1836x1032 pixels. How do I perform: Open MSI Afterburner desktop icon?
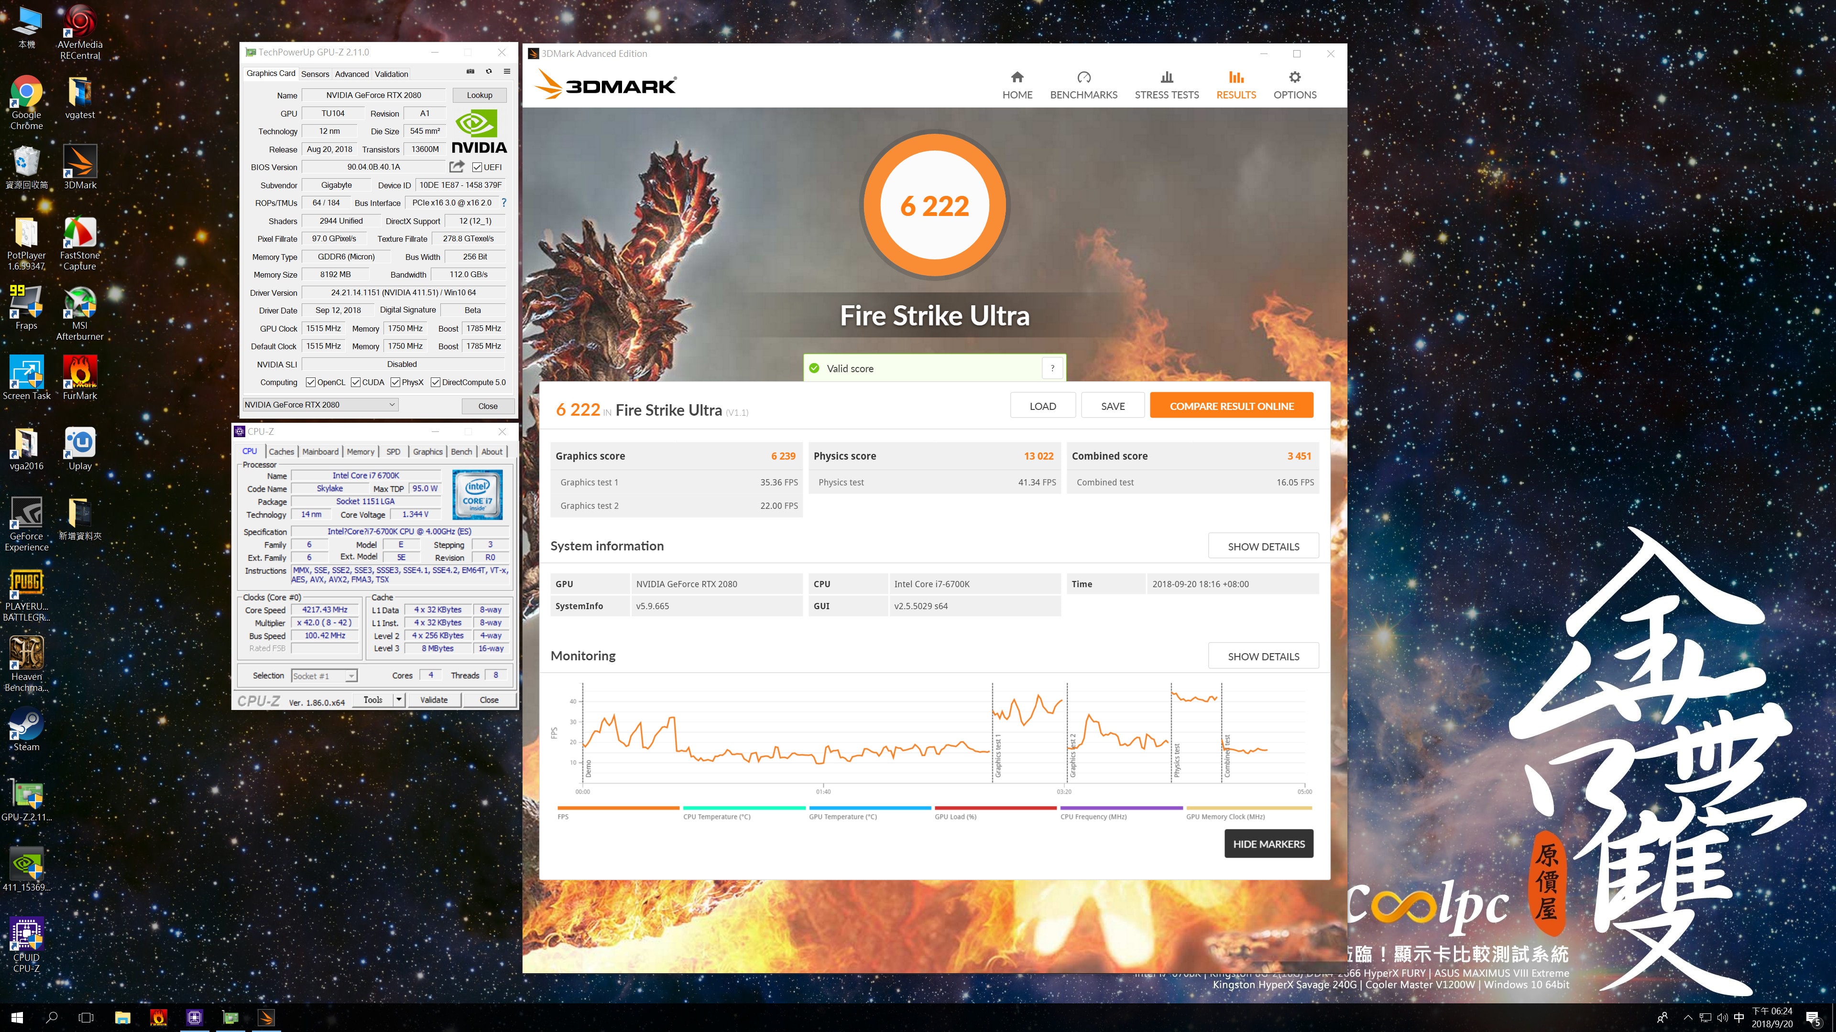[80, 314]
